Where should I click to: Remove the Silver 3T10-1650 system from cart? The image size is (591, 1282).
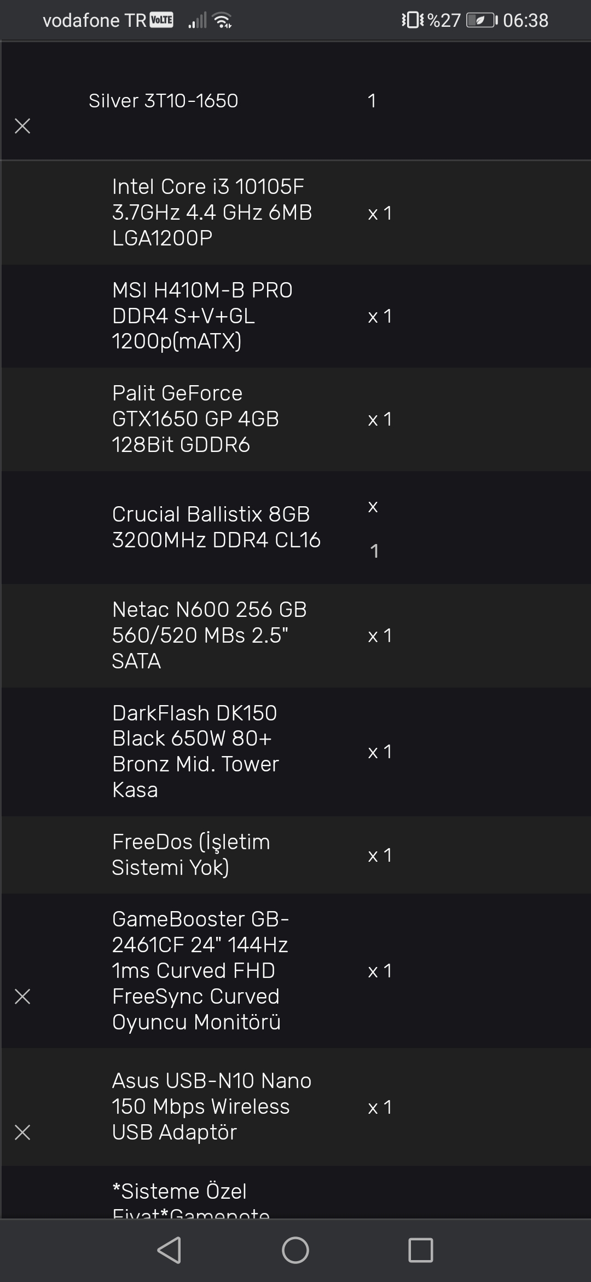pyautogui.click(x=22, y=126)
